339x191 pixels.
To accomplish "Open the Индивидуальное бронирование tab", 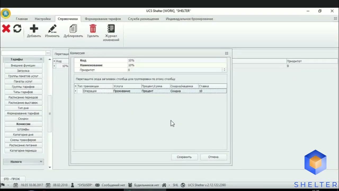I will [189, 19].
